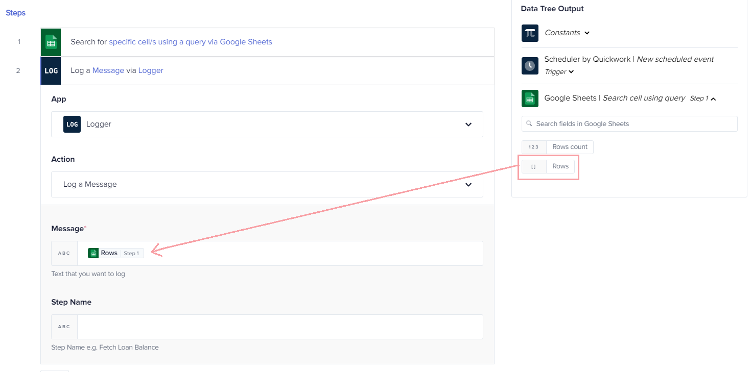Click the 'Step Name' field label

tap(71, 302)
